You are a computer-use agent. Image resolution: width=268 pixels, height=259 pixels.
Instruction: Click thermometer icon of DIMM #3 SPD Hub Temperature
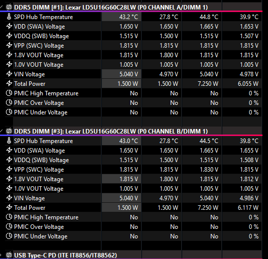click(x=9, y=141)
